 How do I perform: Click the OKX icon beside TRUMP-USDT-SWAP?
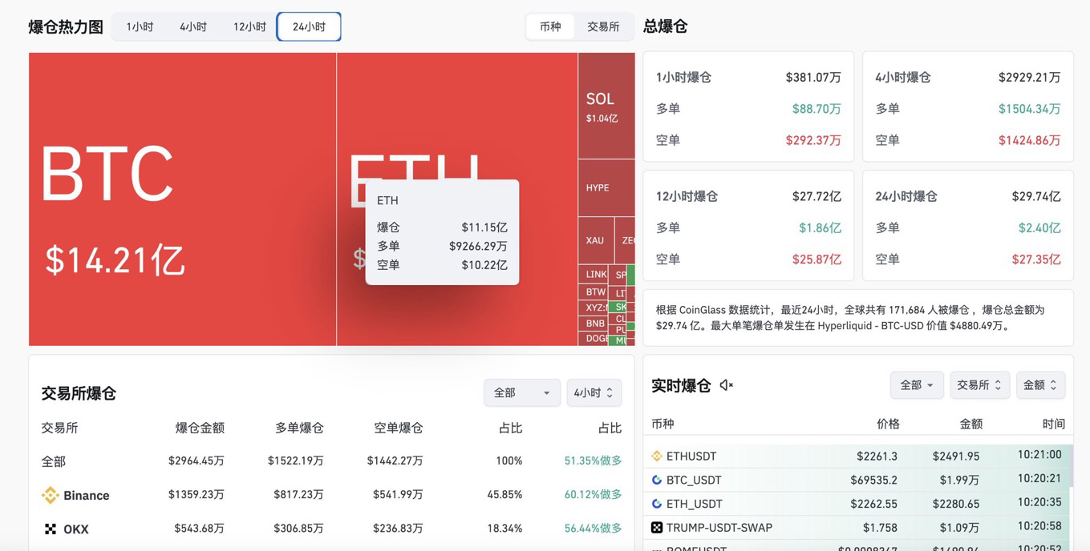[x=657, y=527]
